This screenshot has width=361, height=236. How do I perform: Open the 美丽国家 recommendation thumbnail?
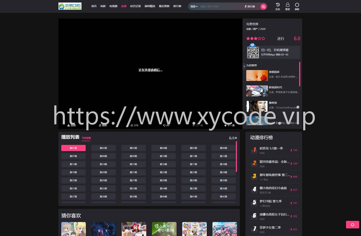257,76
